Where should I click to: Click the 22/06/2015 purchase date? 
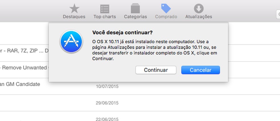107,119
